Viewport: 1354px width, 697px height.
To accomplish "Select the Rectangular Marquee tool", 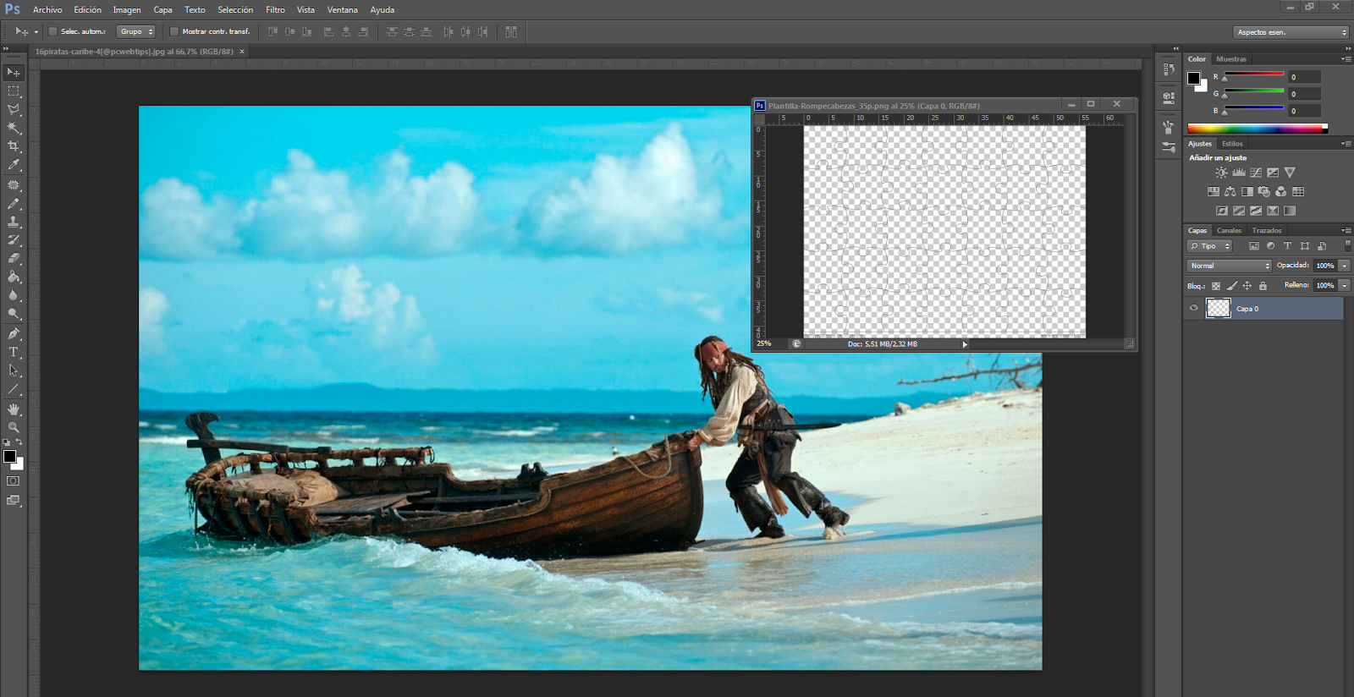I will [14, 91].
